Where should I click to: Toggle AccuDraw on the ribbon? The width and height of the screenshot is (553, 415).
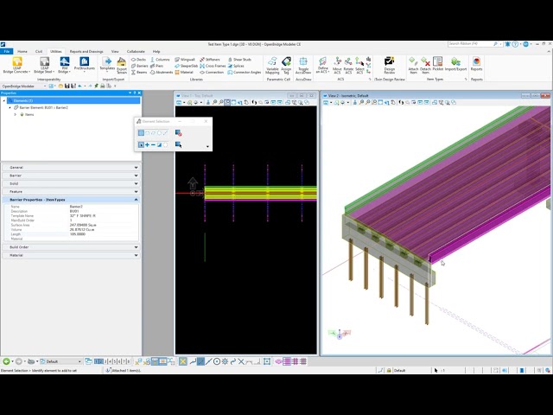(303, 66)
